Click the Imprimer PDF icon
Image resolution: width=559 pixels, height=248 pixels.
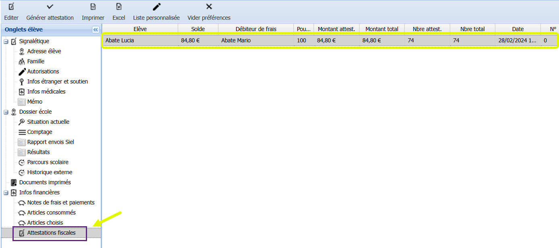[x=93, y=7]
